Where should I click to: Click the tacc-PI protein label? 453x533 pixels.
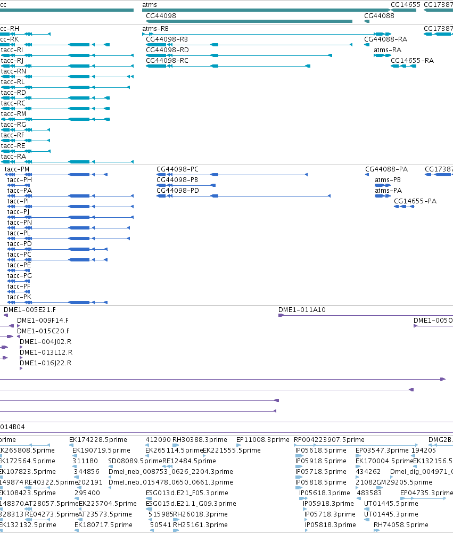click(18, 201)
